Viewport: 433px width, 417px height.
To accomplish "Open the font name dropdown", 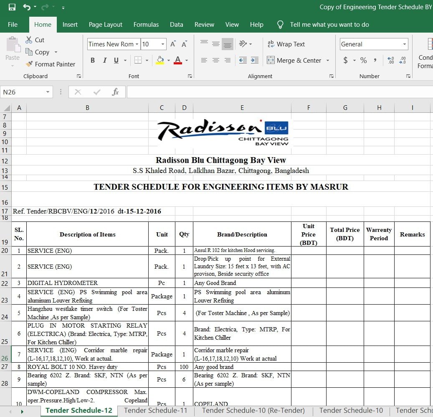I will click(137, 44).
